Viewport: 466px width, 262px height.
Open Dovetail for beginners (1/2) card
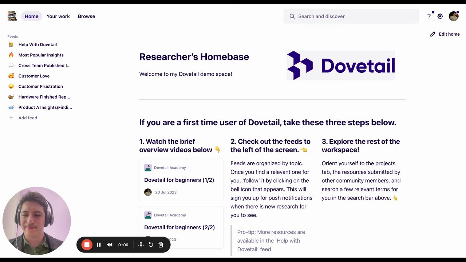pos(181,180)
